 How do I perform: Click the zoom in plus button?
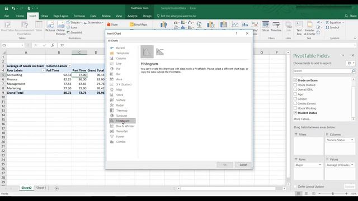(x=346, y=194)
